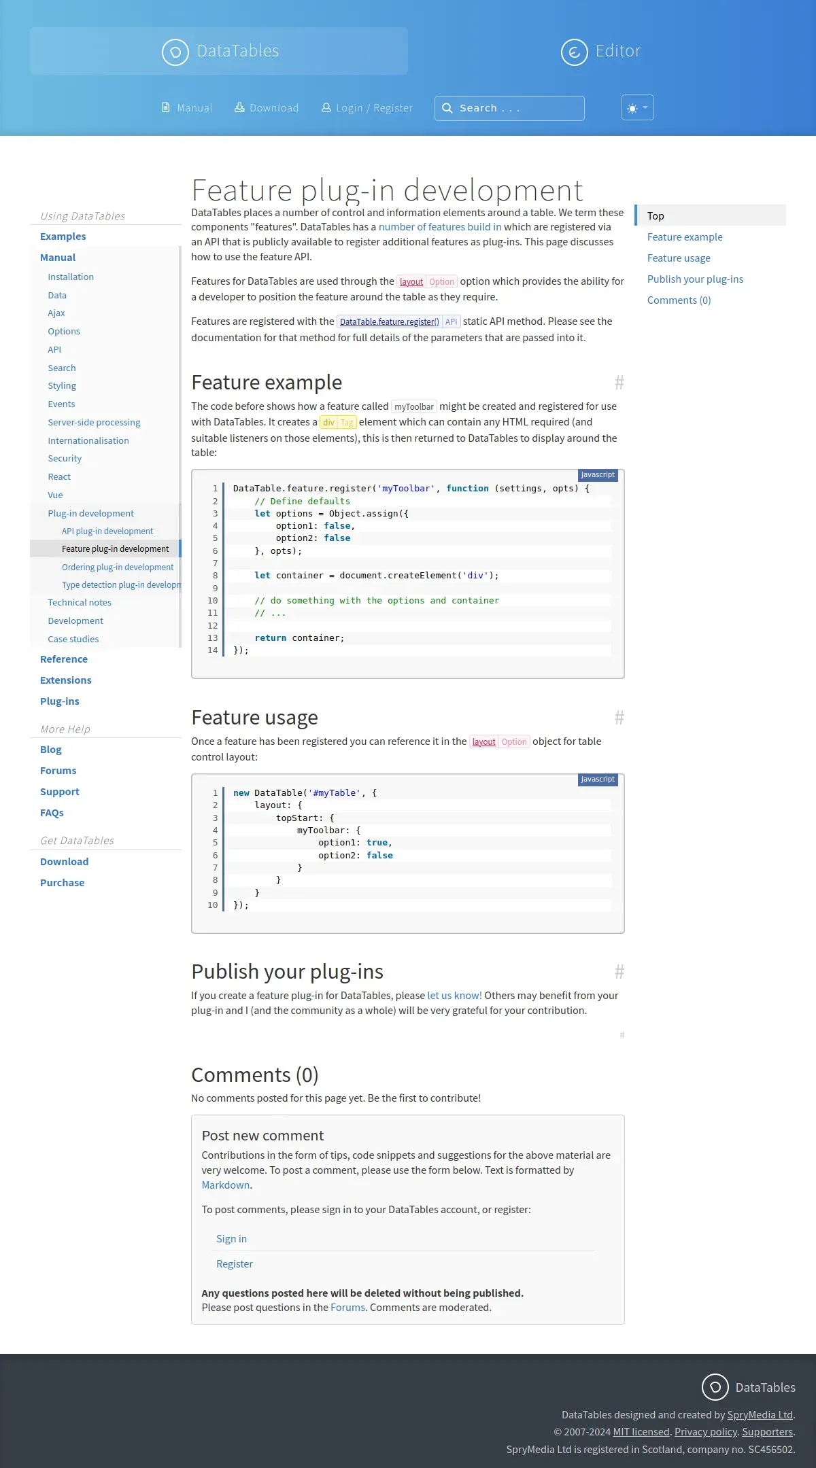This screenshot has width=816, height=1468.
Task: Open the Download link in top navbar
Action: (267, 108)
